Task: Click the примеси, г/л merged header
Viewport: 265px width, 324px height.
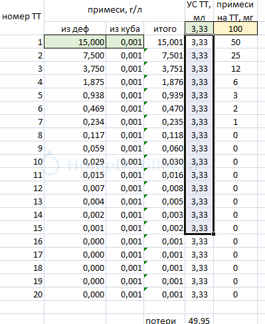Action: (x=115, y=10)
